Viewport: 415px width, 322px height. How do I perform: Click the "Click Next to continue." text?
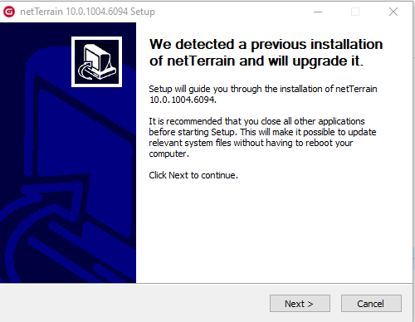pos(193,175)
